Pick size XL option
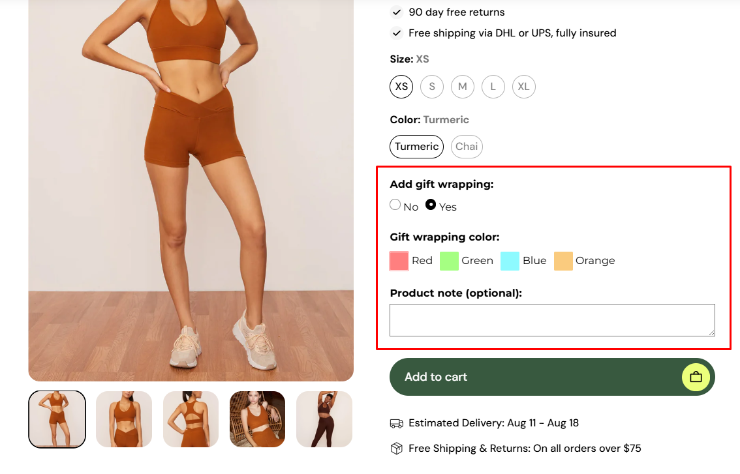 (x=524, y=87)
